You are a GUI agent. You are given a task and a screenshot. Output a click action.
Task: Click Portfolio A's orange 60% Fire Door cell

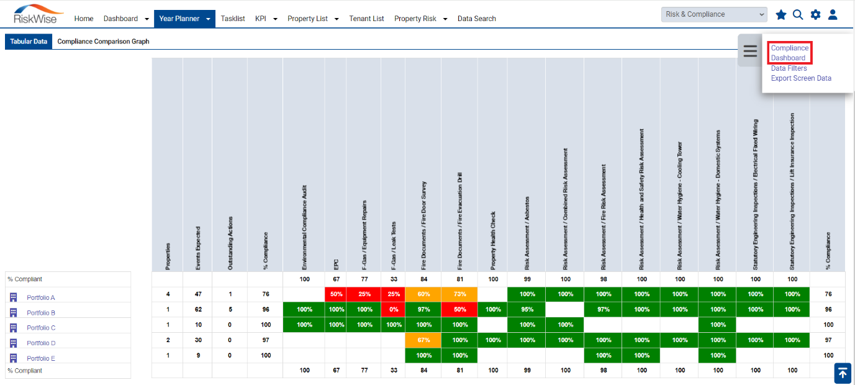click(x=423, y=294)
